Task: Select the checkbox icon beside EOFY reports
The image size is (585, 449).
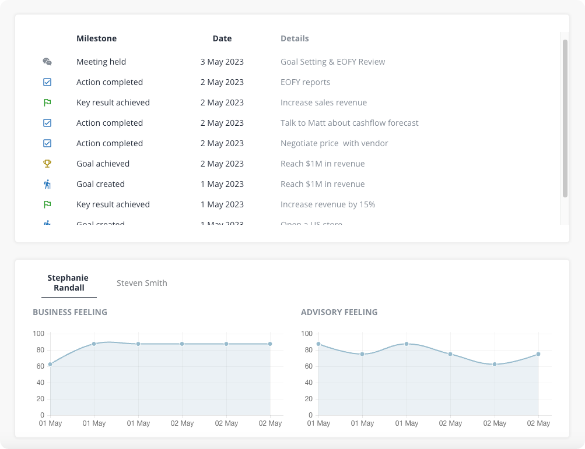Action: (47, 82)
